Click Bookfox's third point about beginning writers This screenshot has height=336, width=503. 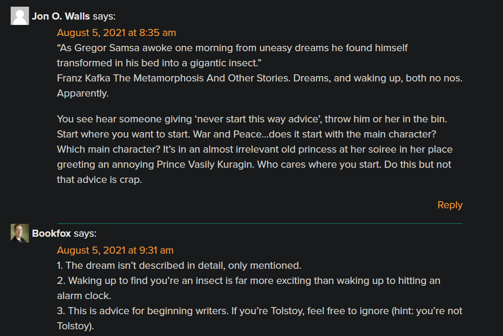coord(260,311)
